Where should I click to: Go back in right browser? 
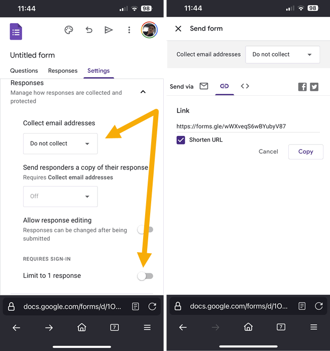pos(183,327)
